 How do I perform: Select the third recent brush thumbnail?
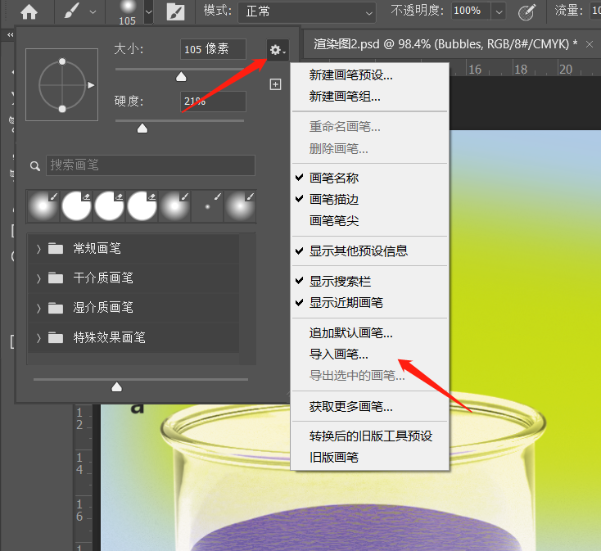(109, 206)
